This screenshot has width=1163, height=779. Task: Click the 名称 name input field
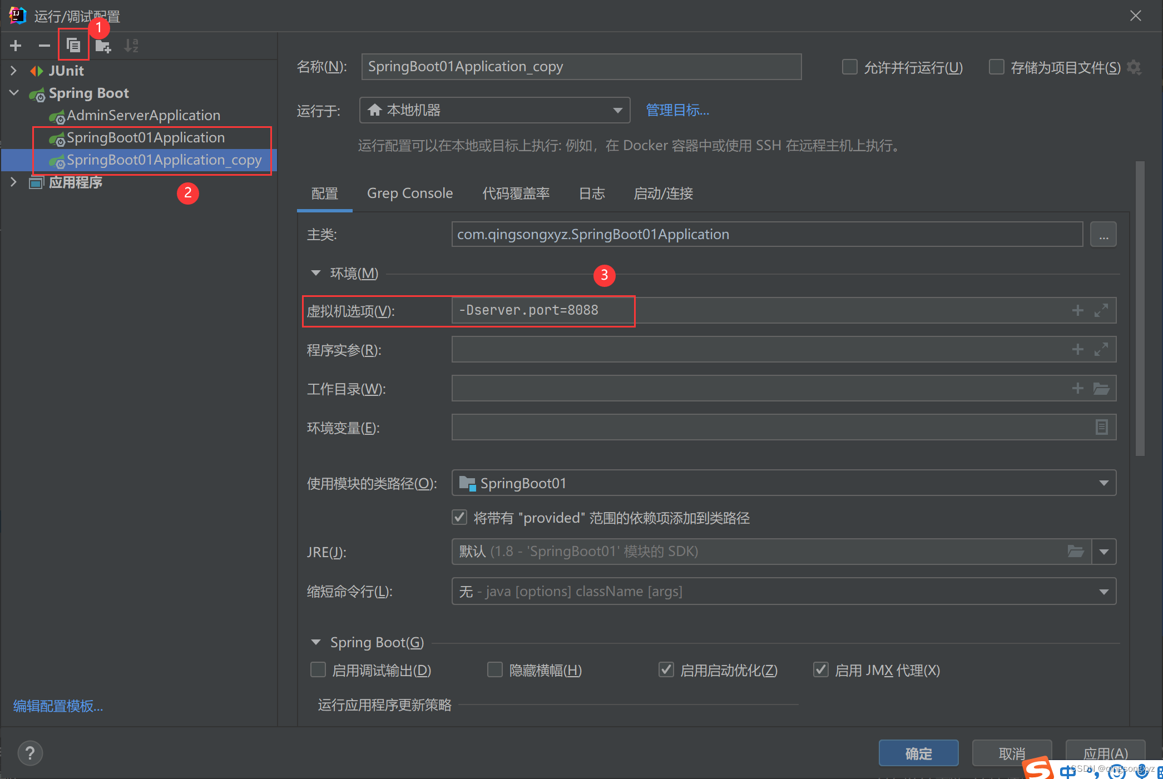[581, 67]
